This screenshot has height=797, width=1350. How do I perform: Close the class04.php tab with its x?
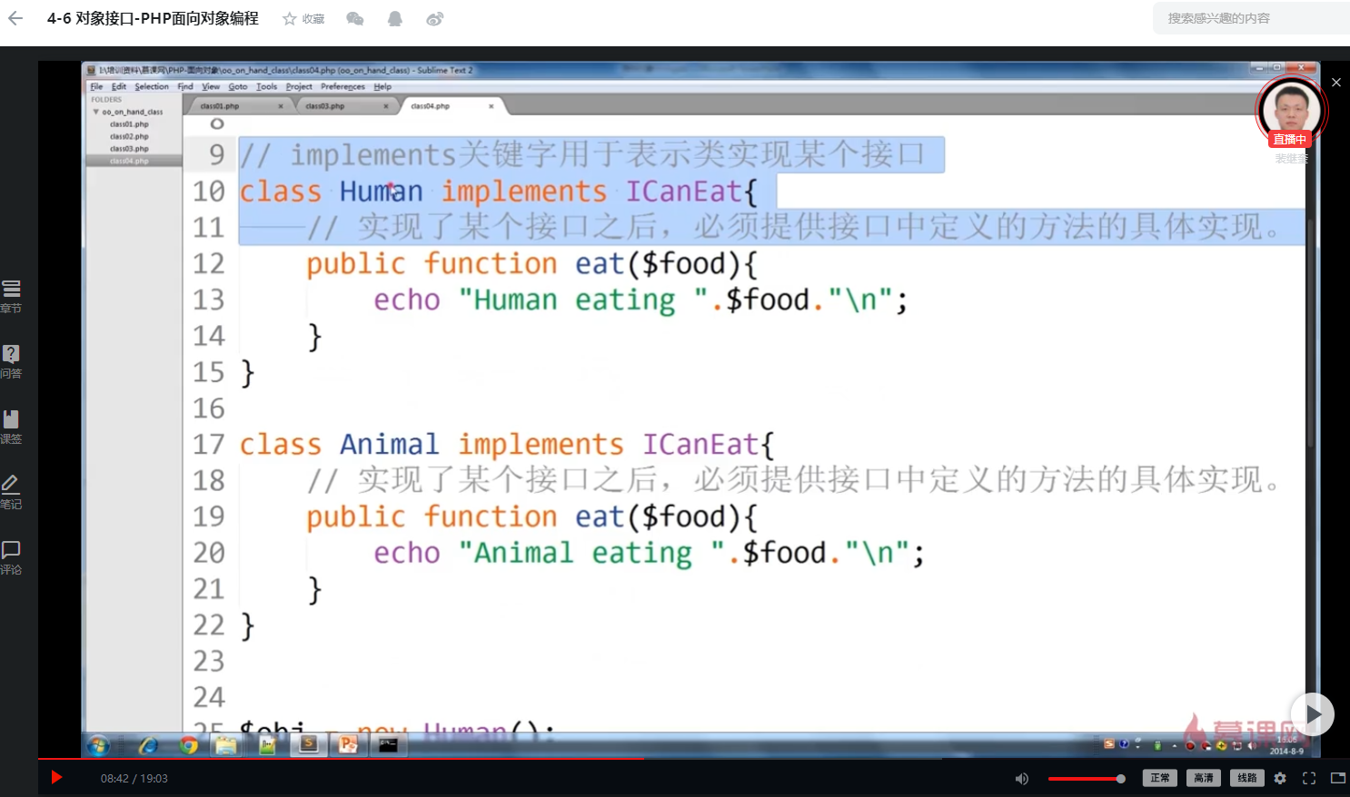point(491,106)
